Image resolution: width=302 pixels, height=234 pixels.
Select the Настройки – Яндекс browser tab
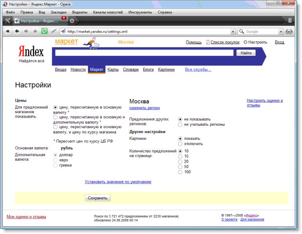click(x=40, y=21)
